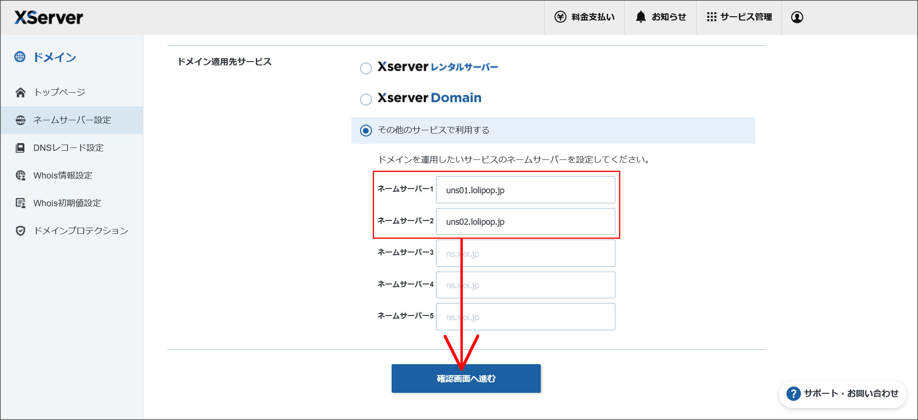Viewport: 918px width, 420px height.
Task: Click the ネームサーバー1 label text
Action: click(405, 189)
